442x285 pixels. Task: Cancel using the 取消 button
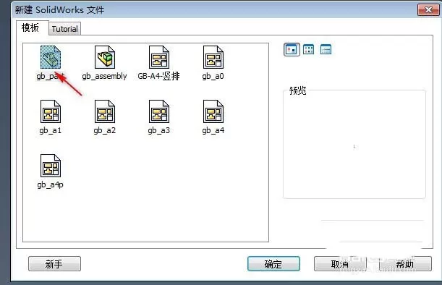pyautogui.click(x=340, y=264)
